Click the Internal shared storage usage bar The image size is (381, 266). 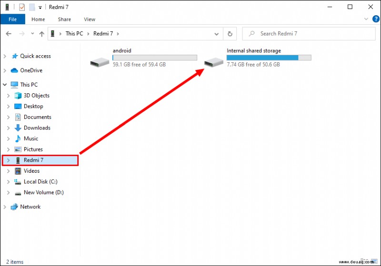click(269, 58)
